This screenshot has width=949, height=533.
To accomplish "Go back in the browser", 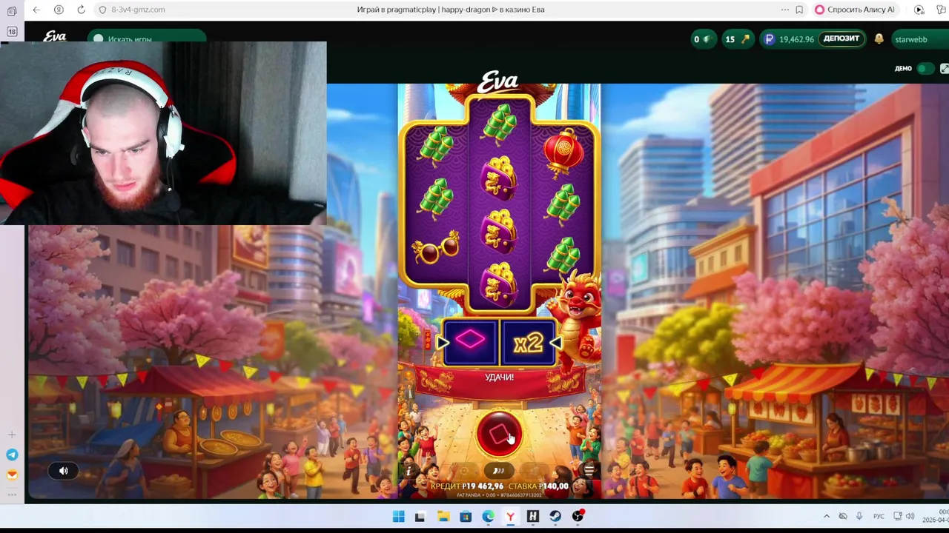I will pos(36,10).
